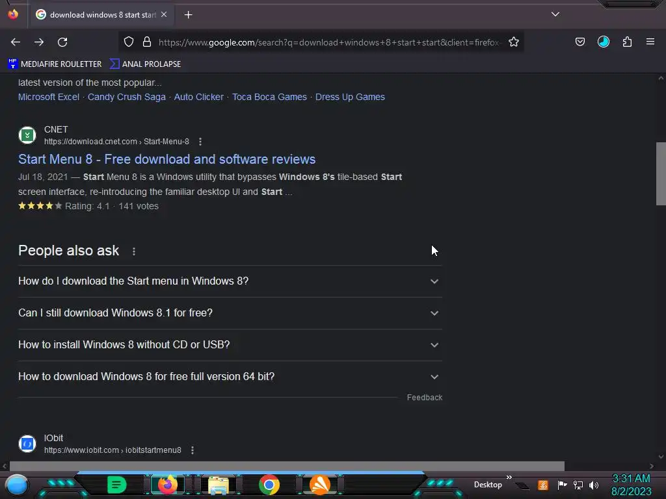
Task: Expand 'How to install Windows 8 without CD'
Action: point(230,345)
